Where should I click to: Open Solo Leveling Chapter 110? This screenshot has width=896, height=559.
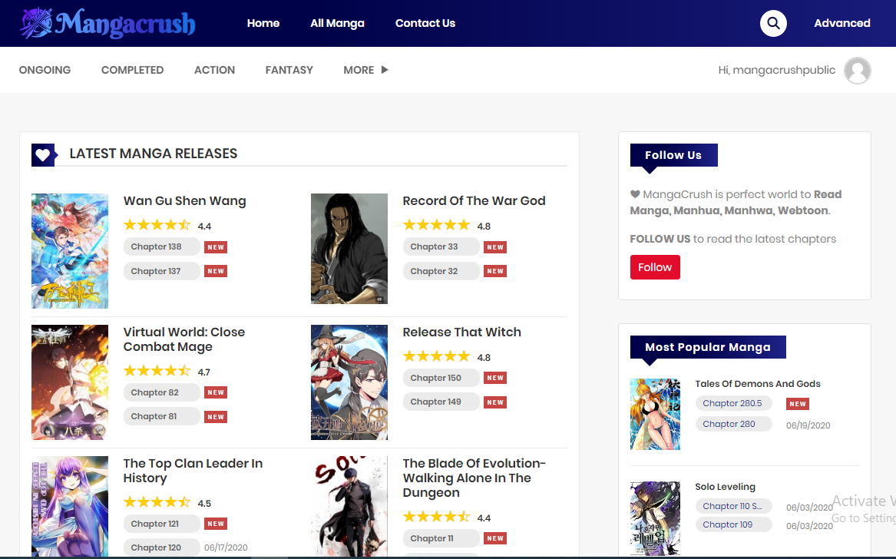pos(734,506)
